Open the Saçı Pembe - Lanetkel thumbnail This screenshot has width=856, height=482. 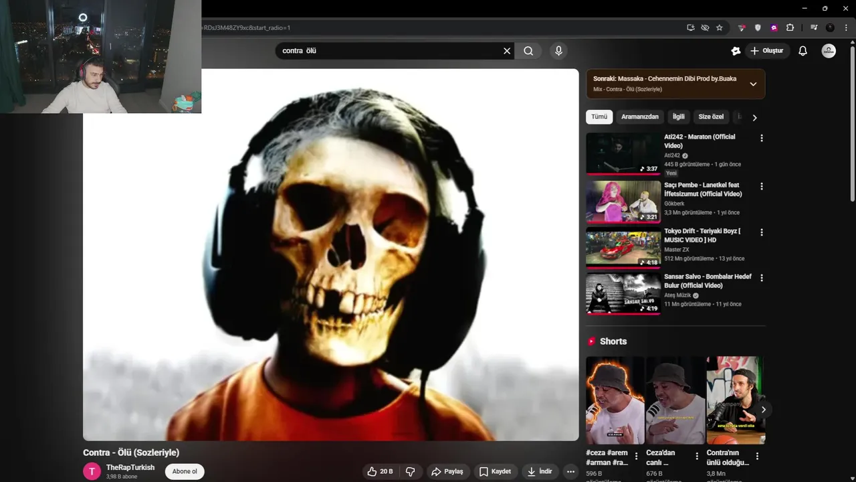click(623, 202)
